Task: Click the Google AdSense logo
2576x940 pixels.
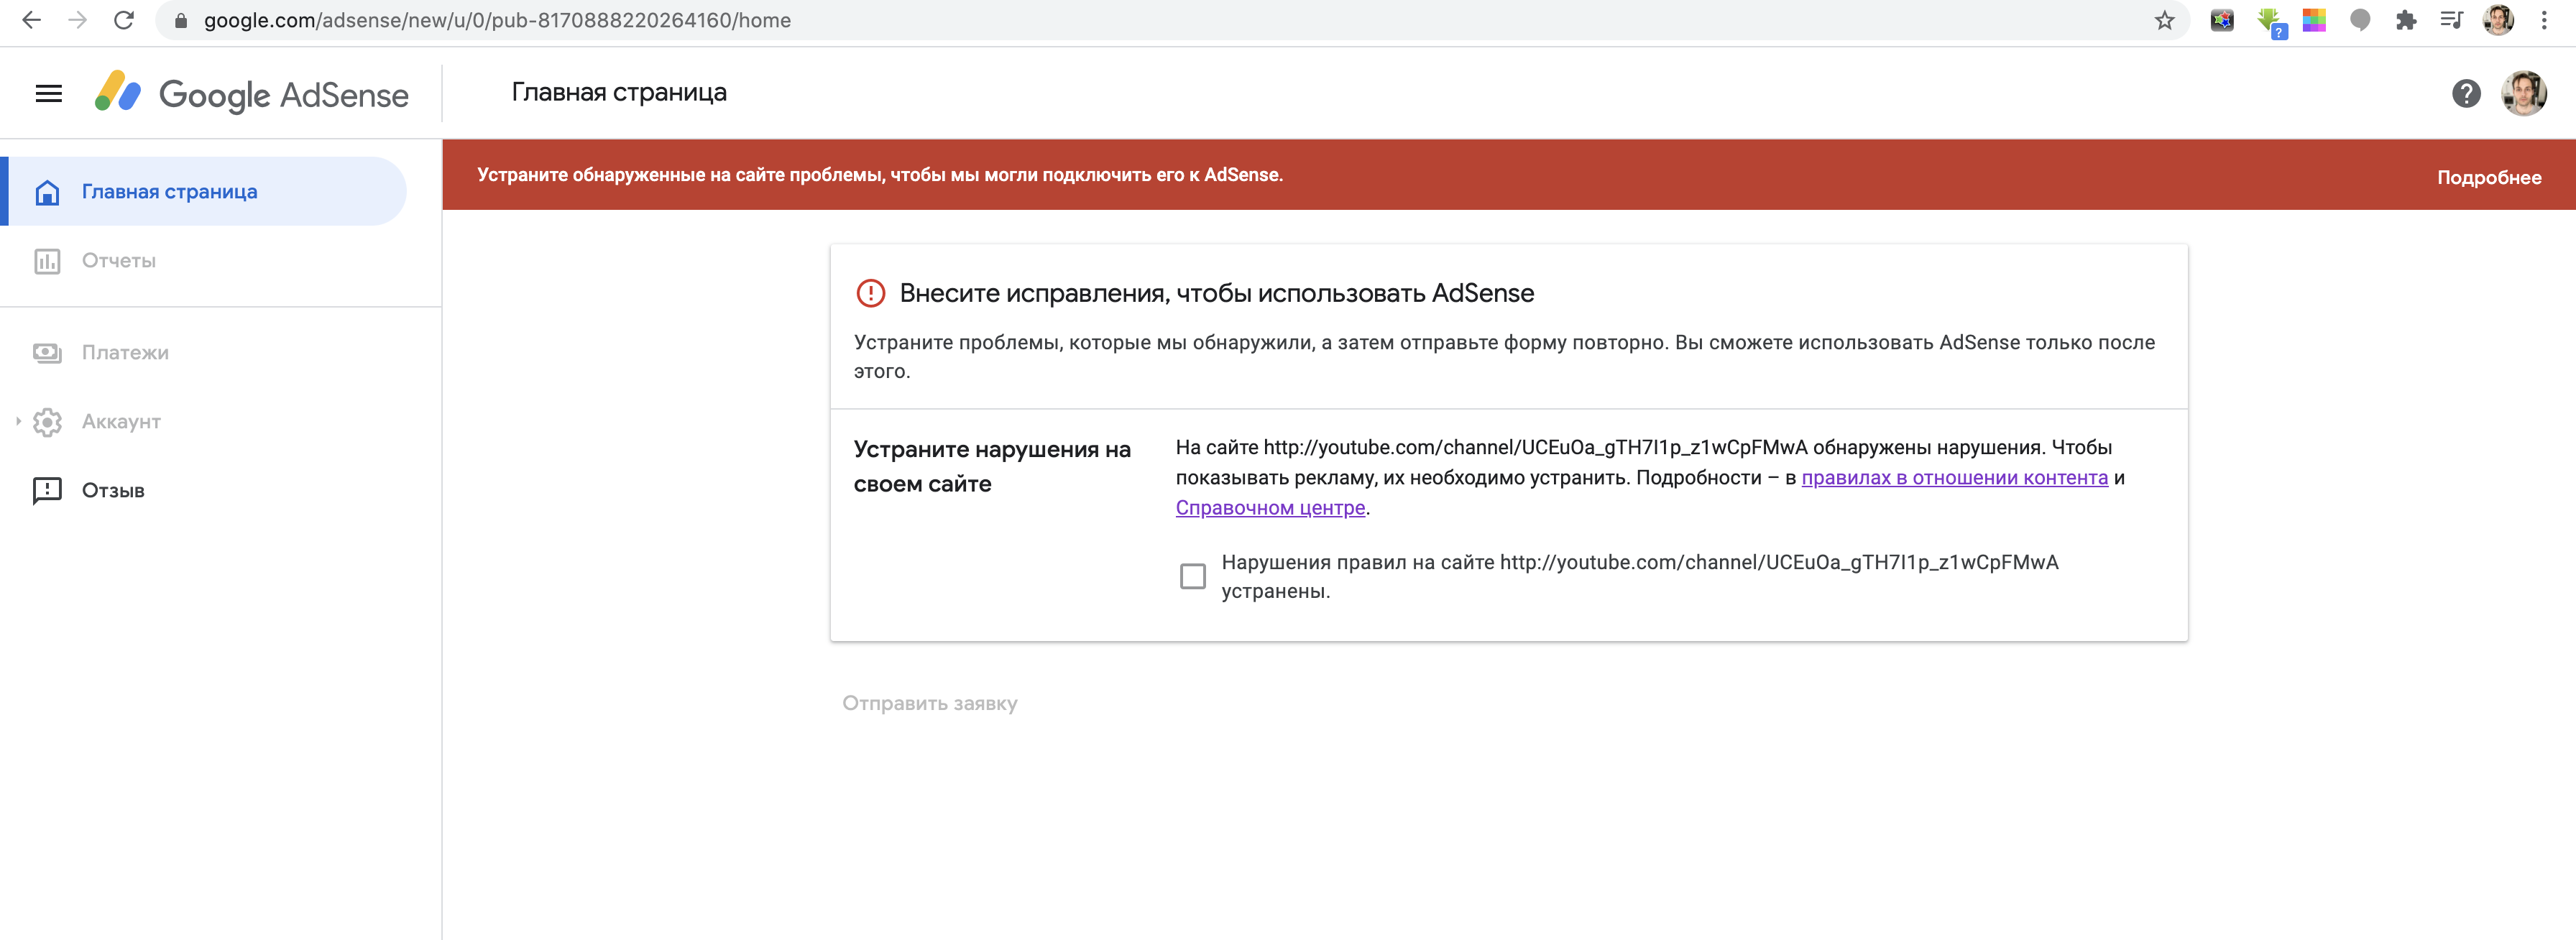Action: click(x=251, y=93)
